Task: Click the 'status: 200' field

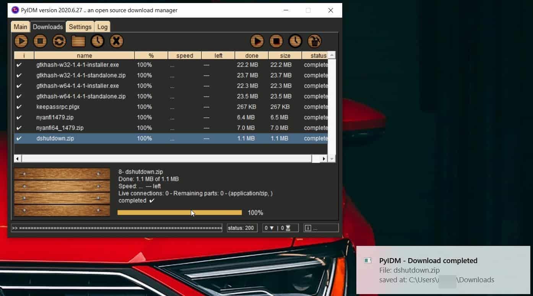Action: [242, 228]
